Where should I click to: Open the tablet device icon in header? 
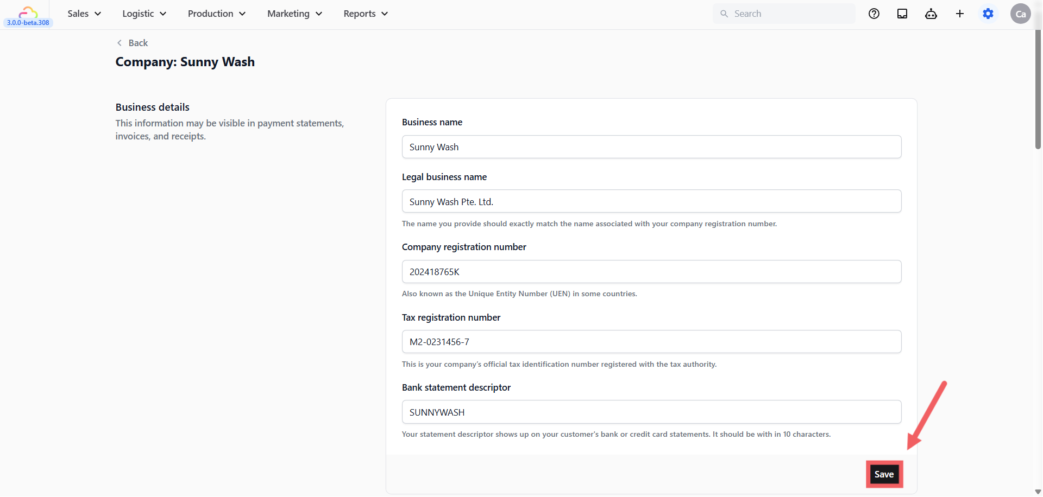(902, 14)
